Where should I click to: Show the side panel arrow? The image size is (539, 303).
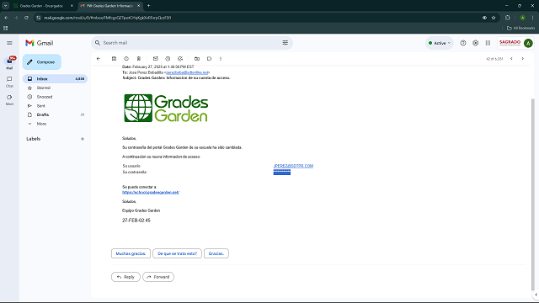[x=536, y=295]
